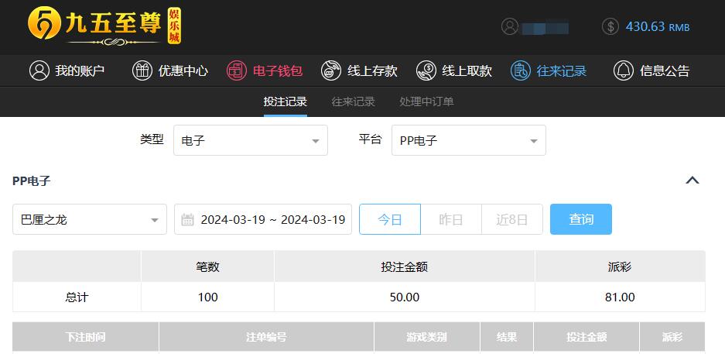Click the 派彩 summary header
Image resolution: width=725 pixels, height=354 pixels.
click(x=620, y=266)
